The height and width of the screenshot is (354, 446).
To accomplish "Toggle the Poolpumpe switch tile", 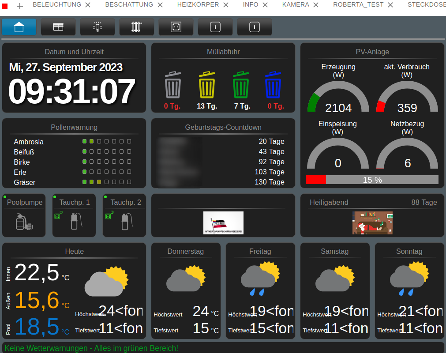I will pyautogui.click(x=24, y=215).
